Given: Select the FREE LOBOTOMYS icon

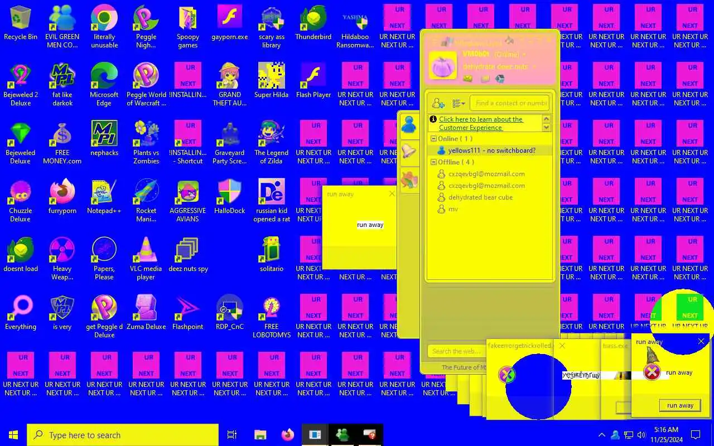Looking at the screenshot, I should coord(272,317).
